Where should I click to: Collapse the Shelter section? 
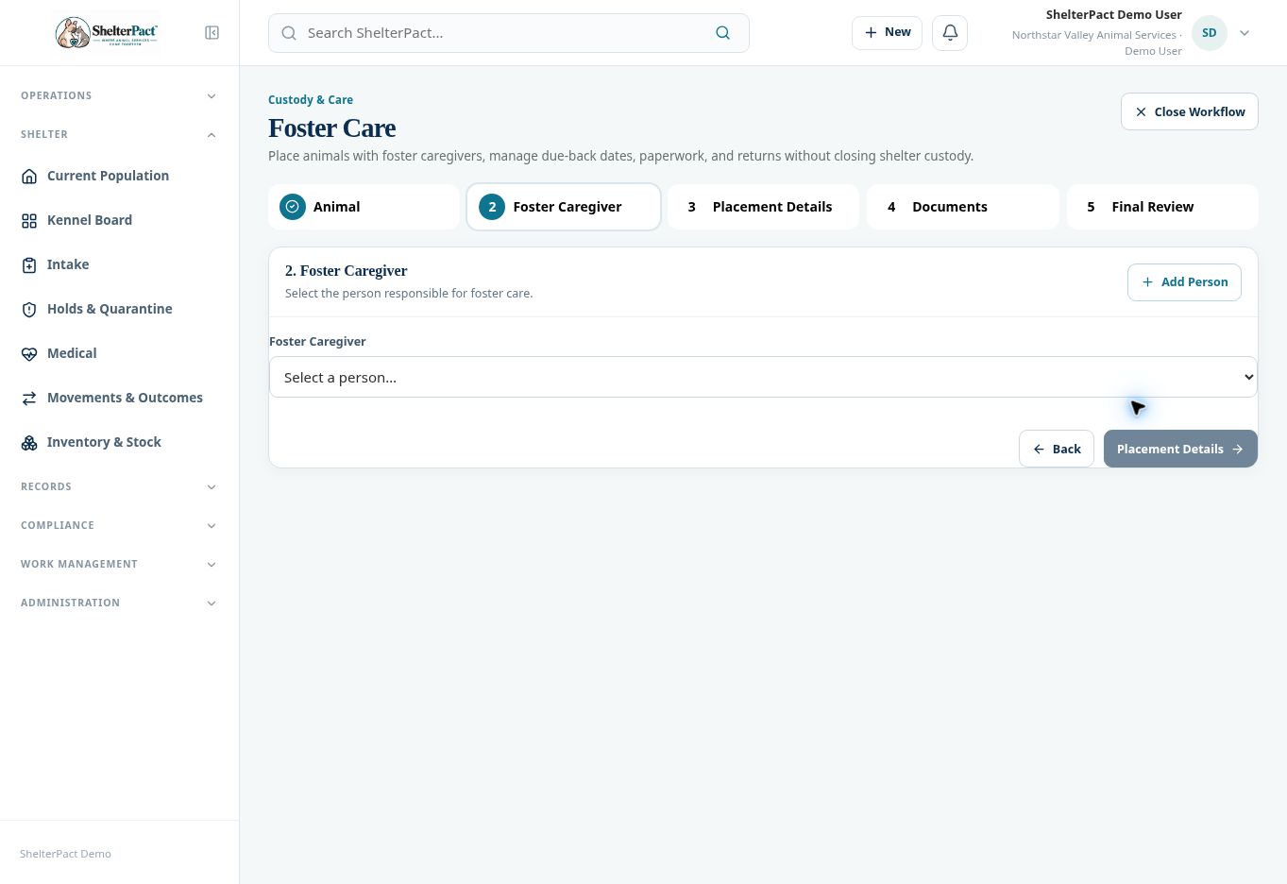(x=119, y=134)
